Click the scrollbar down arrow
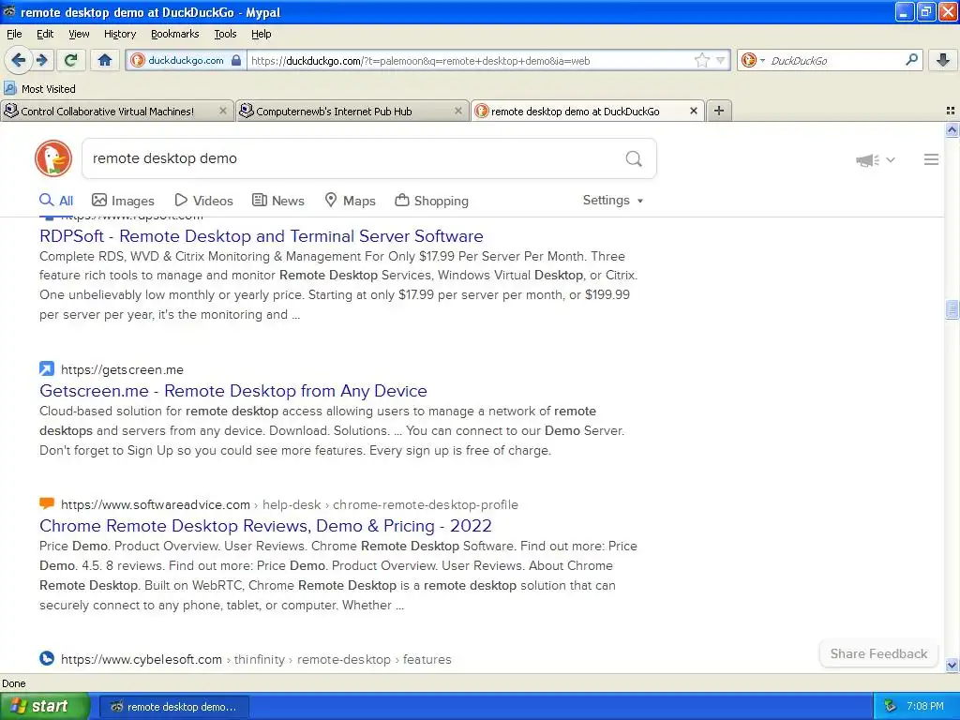960x720 pixels. [x=952, y=665]
